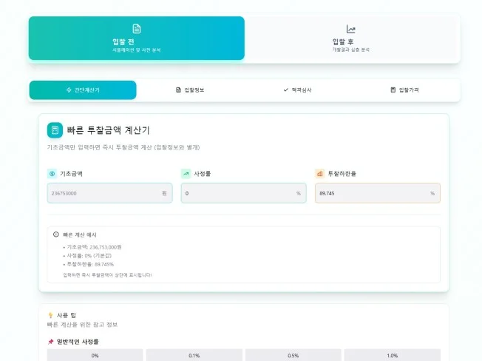Select the 간단계산기 tab
The width and height of the screenshot is (482, 361).
pos(83,90)
